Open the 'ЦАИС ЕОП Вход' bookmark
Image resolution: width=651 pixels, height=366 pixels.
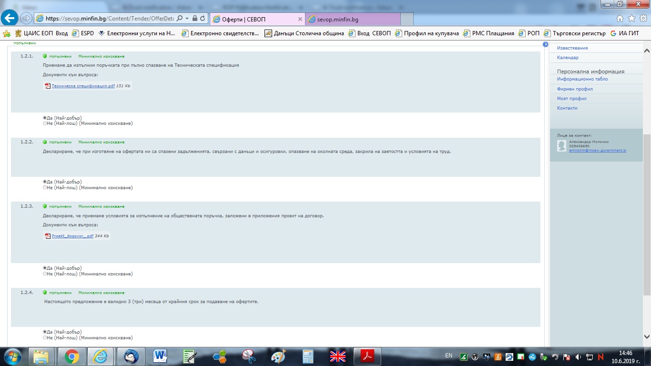(x=41, y=33)
